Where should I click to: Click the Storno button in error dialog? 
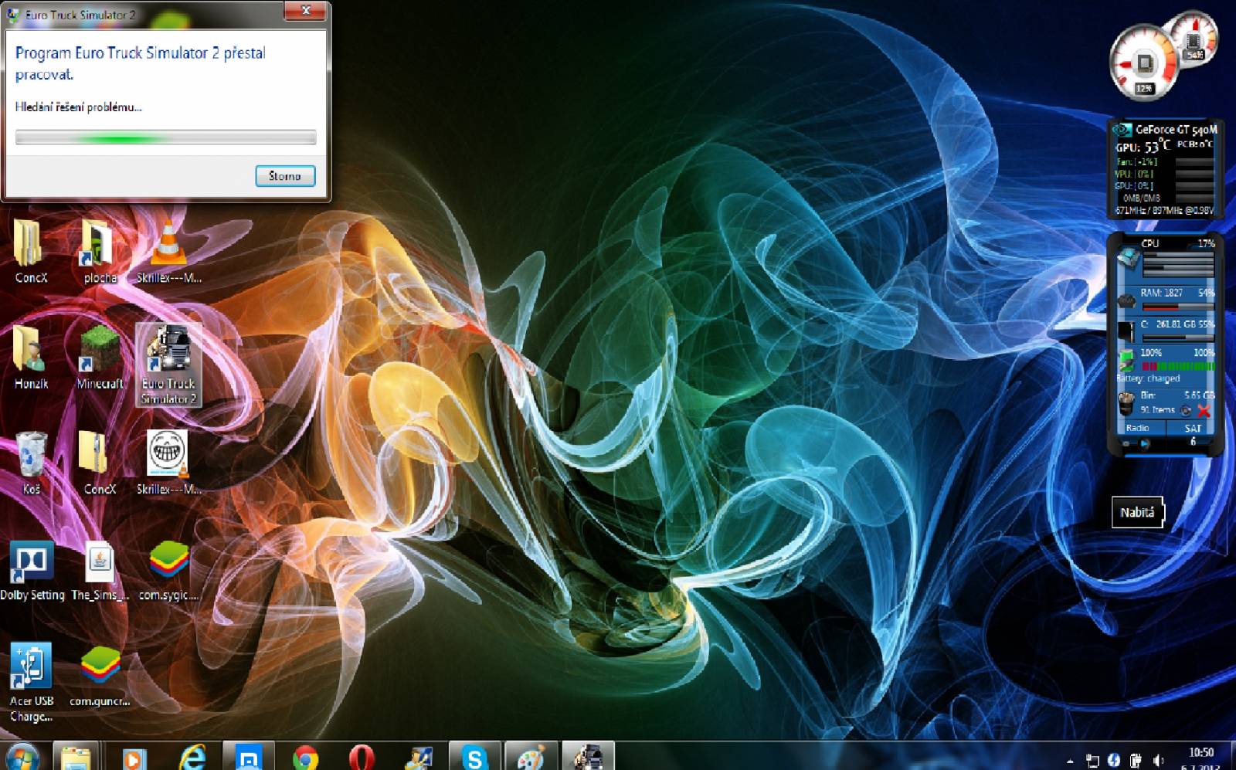tap(285, 176)
